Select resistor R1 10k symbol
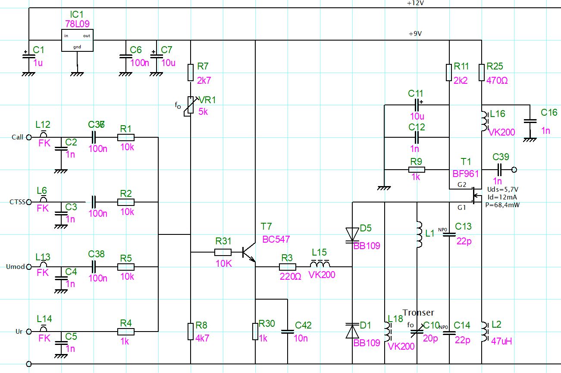561x373 pixels. tap(126, 137)
